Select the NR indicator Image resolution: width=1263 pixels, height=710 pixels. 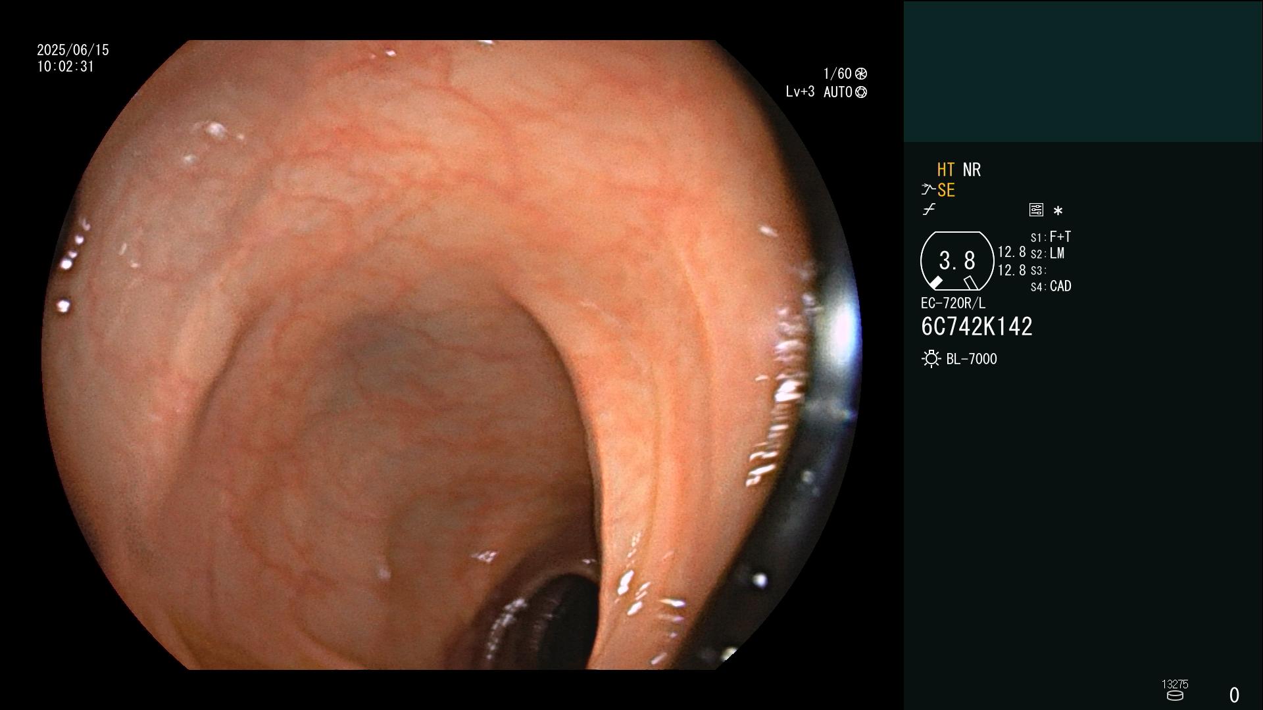972,170
